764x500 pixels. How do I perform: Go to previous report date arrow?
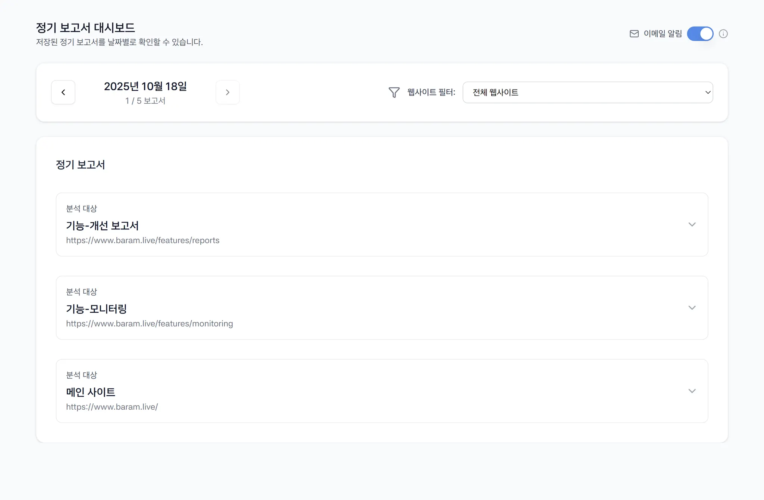pyautogui.click(x=63, y=92)
